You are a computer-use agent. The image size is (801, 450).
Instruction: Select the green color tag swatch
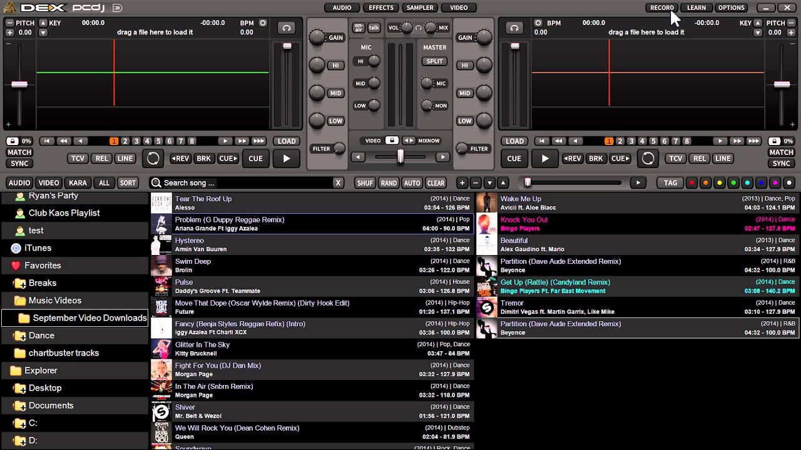pyautogui.click(x=733, y=183)
